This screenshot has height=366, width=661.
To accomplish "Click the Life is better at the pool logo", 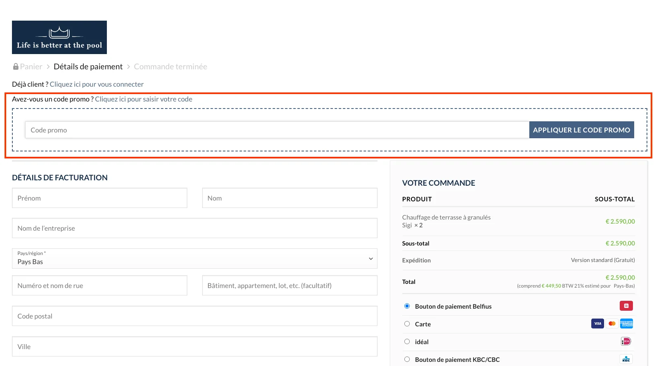I will click(x=59, y=38).
